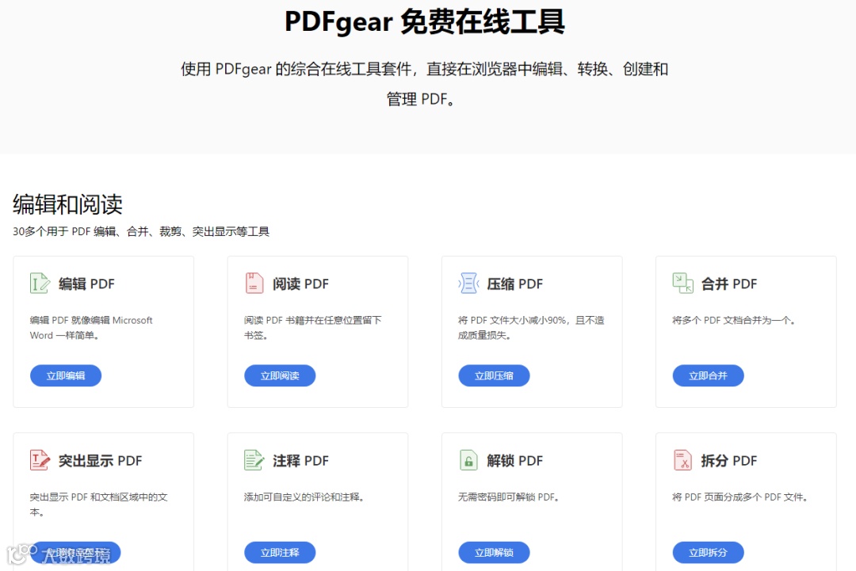Screen dimensions: 856x571
Task: Open the 编辑 PDF card title
Action: pyautogui.click(x=87, y=284)
